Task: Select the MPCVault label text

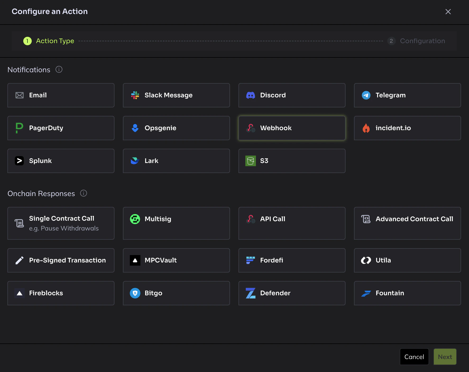Action: point(160,260)
